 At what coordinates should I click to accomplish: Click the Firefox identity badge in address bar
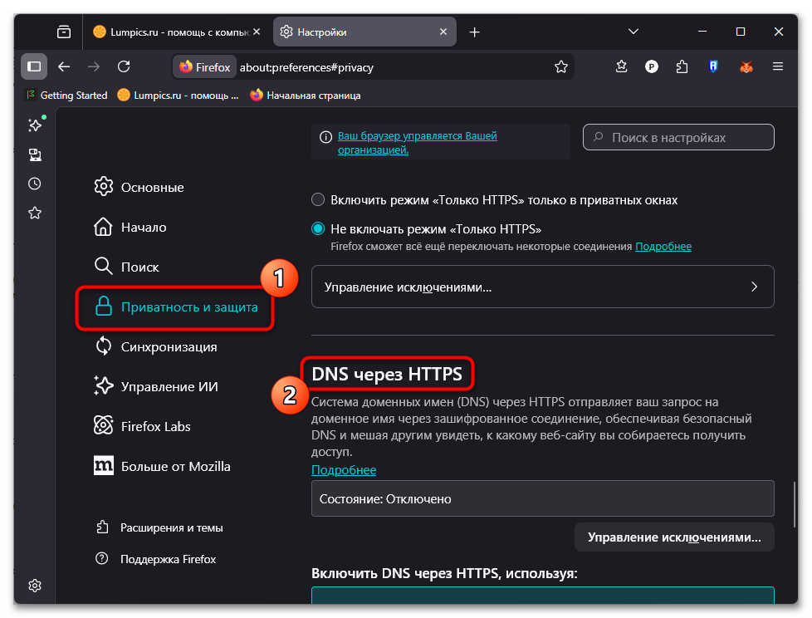pyautogui.click(x=204, y=67)
